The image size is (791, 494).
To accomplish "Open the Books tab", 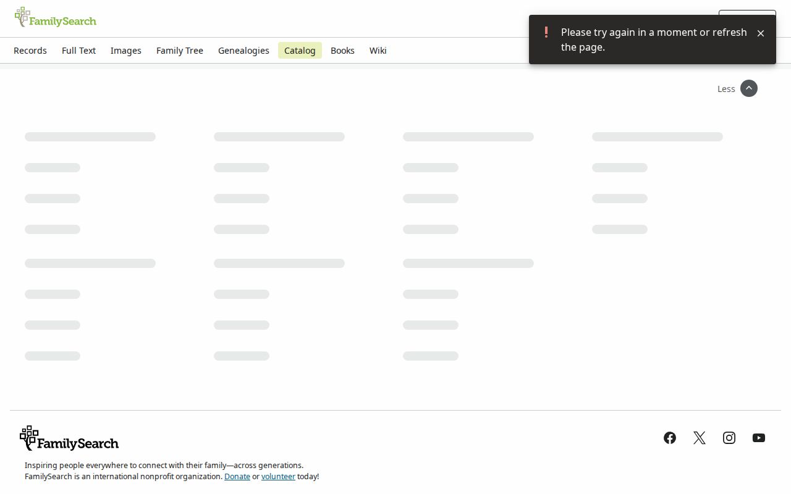I will click(342, 51).
